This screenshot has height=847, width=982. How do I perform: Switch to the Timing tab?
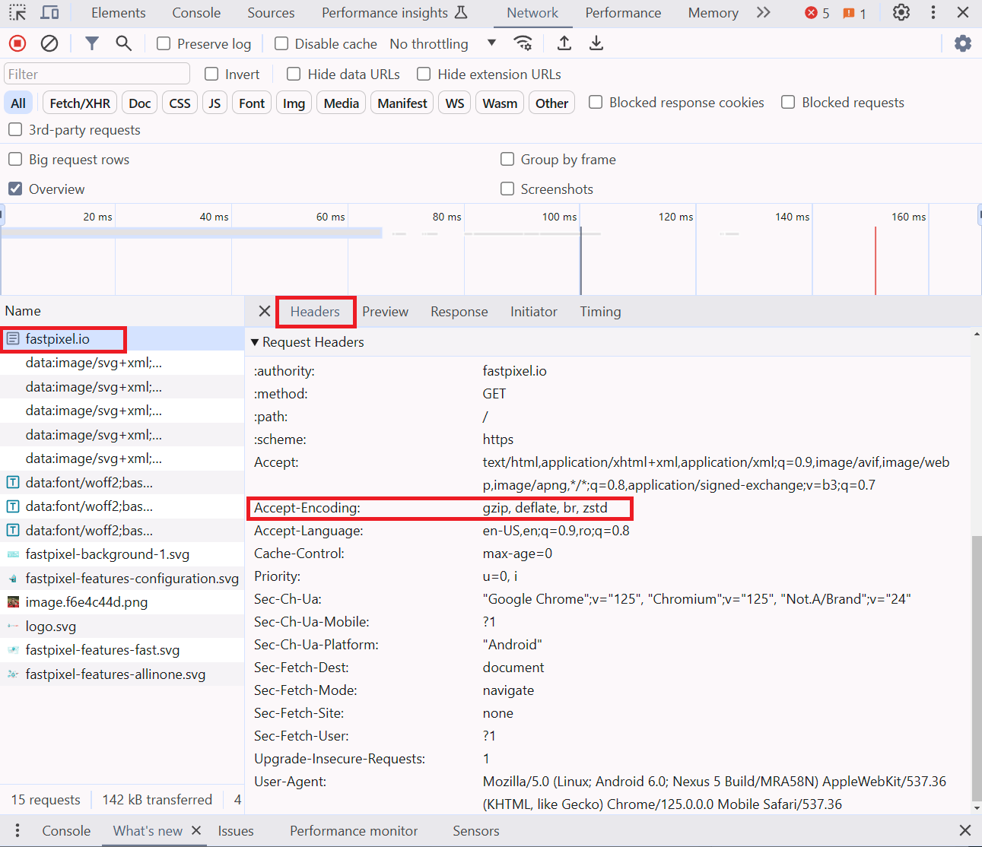(x=600, y=312)
